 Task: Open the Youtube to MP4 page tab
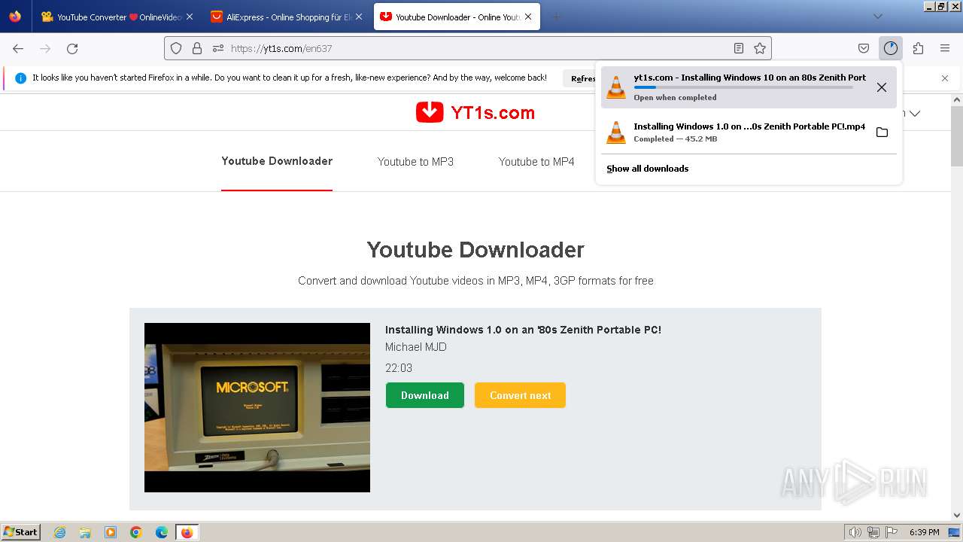point(536,162)
